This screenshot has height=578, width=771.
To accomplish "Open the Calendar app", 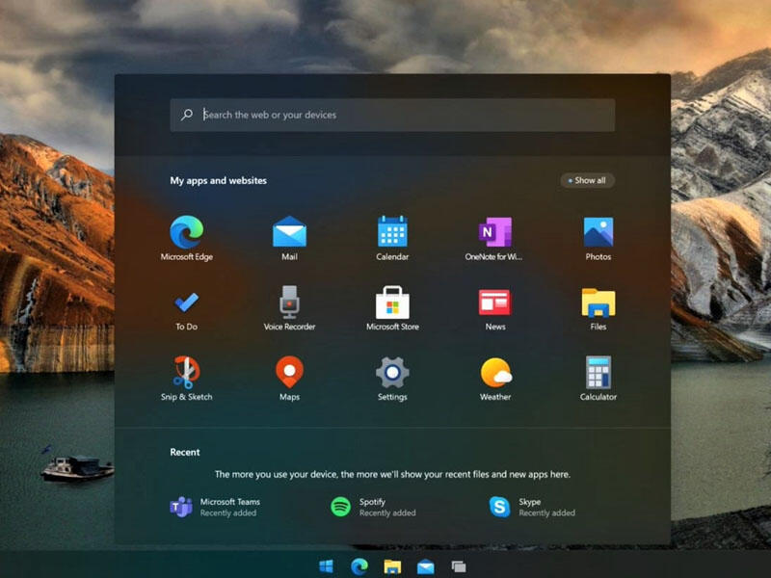I will click(x=392, y=233).
